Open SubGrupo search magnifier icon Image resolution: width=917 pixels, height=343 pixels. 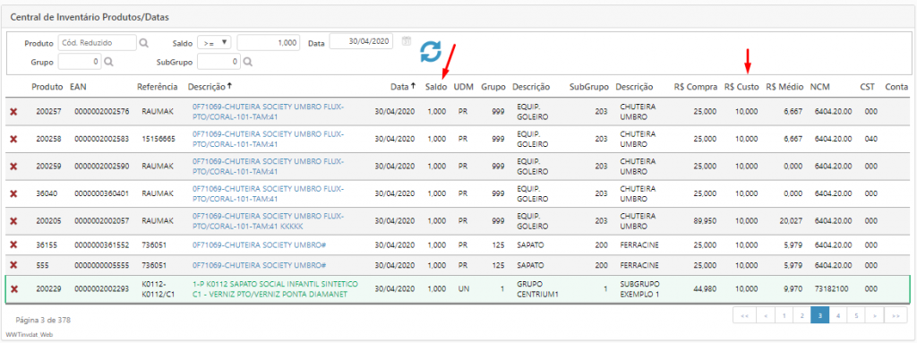pyautogui.click(x=247, y=62)
